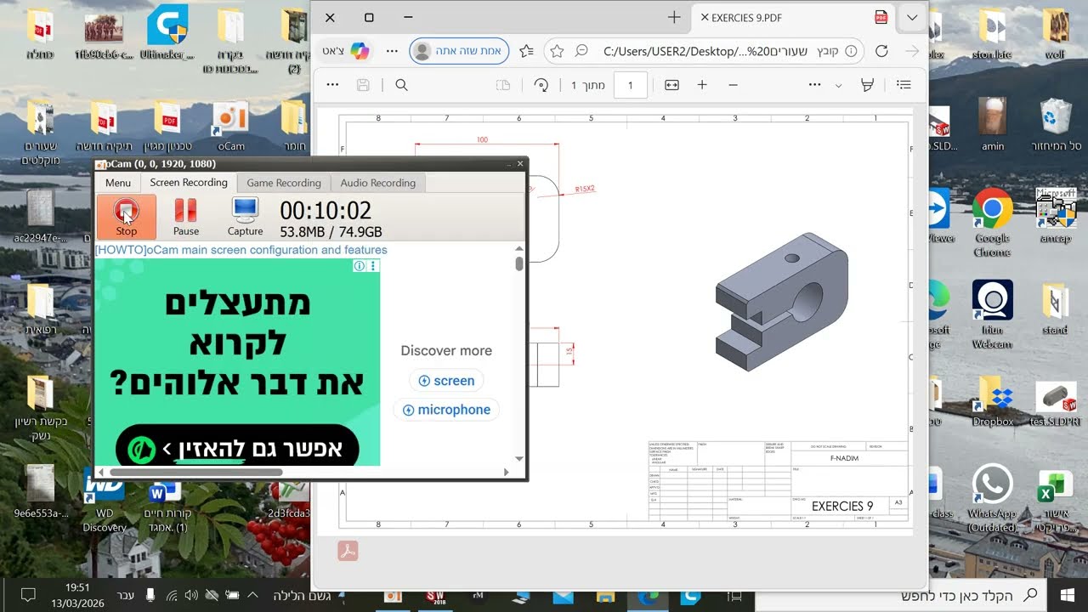Open Windows Start menu

point(1068,595)
